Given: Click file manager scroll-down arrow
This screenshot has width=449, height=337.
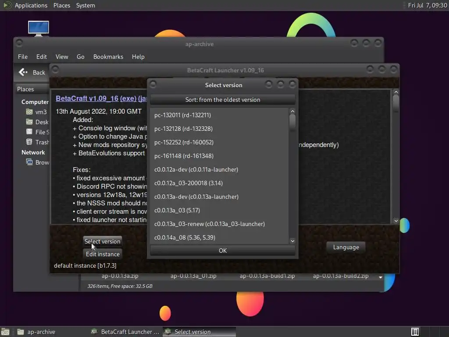Looking at the screenshot, I should [381, 277].
